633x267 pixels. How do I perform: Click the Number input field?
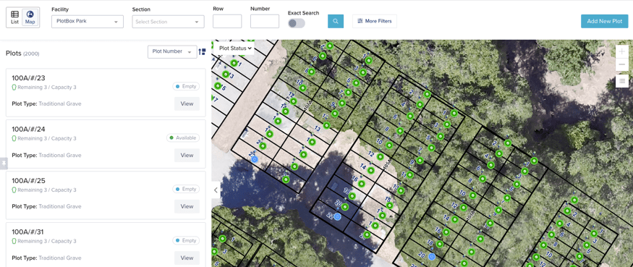265,22
